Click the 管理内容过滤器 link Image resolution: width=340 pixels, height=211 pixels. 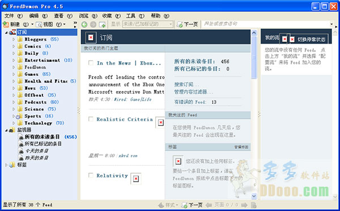click(x=193, y=92)
